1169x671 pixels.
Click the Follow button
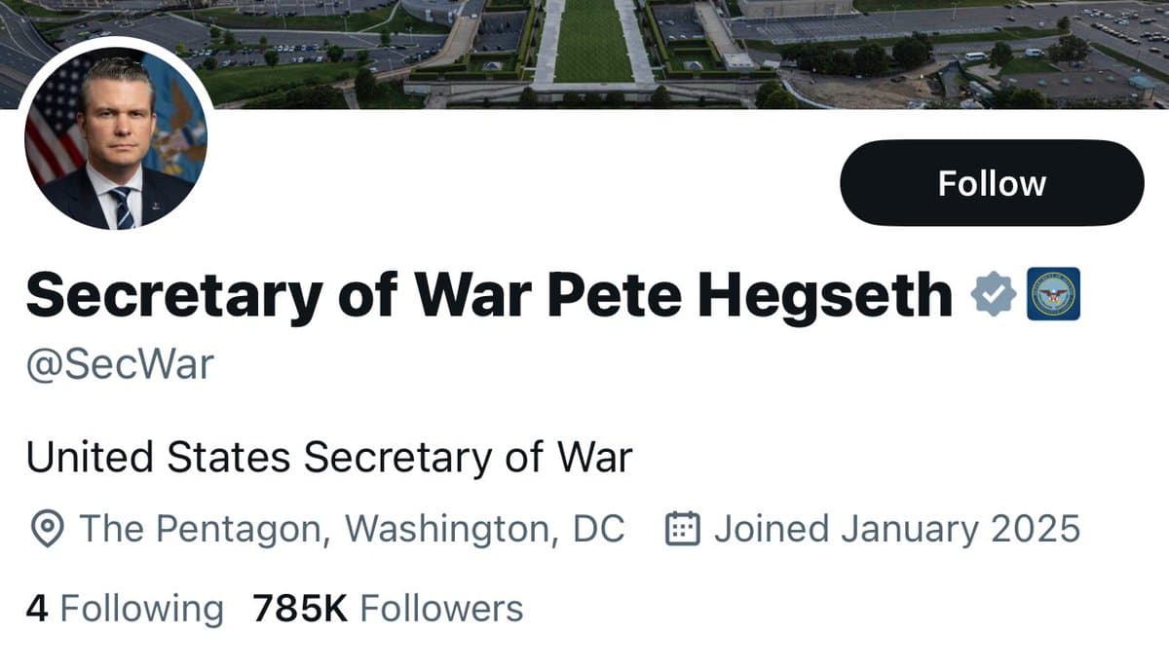[992, 183]
